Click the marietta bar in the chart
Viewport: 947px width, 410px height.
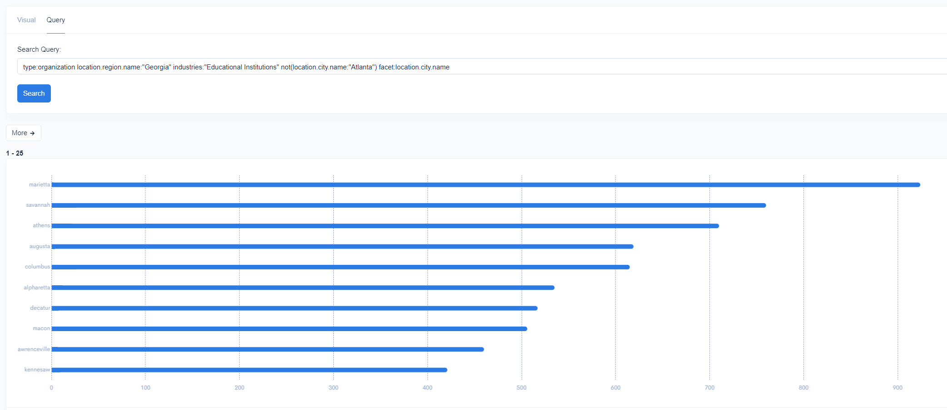pos(486,185)
